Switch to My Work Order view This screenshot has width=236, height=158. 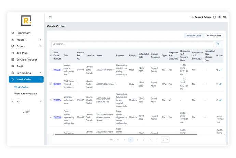tap(194, 36)
